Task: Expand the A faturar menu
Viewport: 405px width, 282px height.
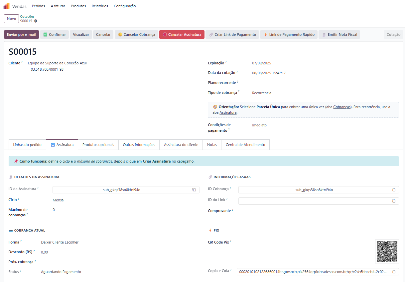Action: [x=58, y=6]
